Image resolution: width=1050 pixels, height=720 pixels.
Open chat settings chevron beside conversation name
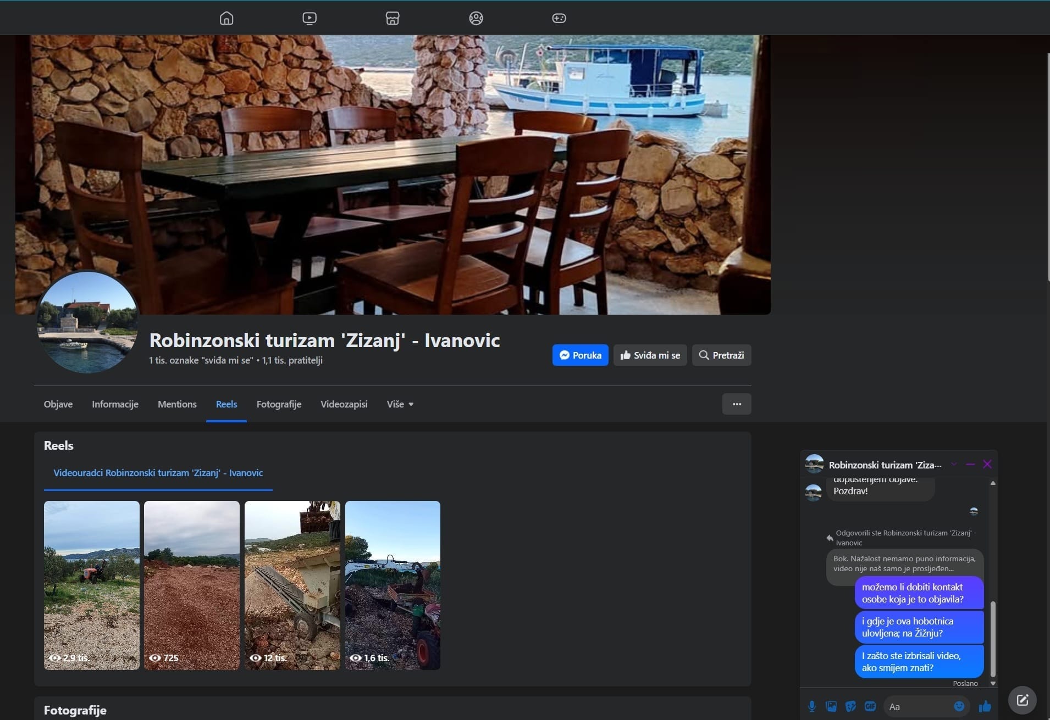pos(954,465)
